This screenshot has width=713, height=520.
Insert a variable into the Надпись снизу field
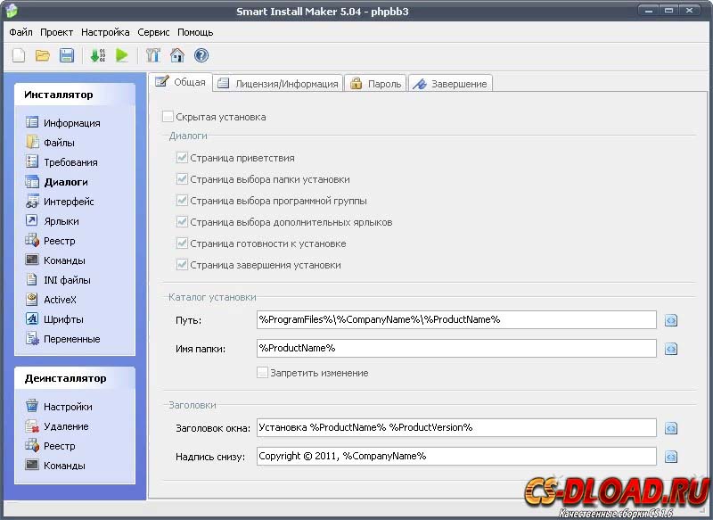coord(671,457)
